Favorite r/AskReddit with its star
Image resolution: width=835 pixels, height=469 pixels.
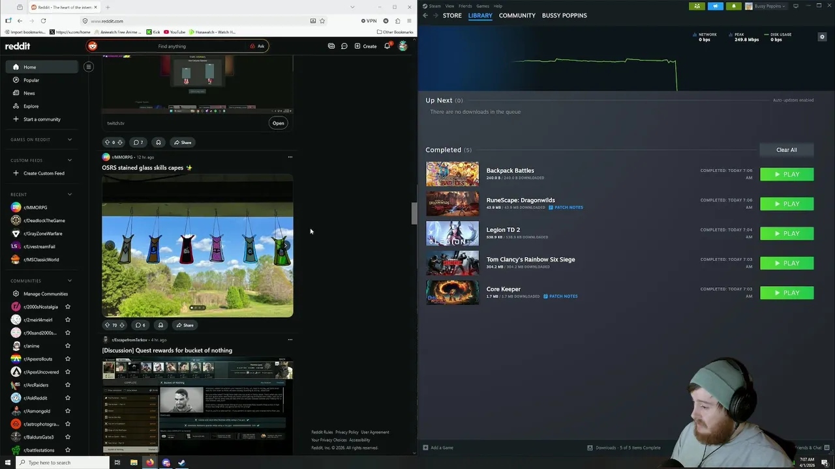[68, 398]
